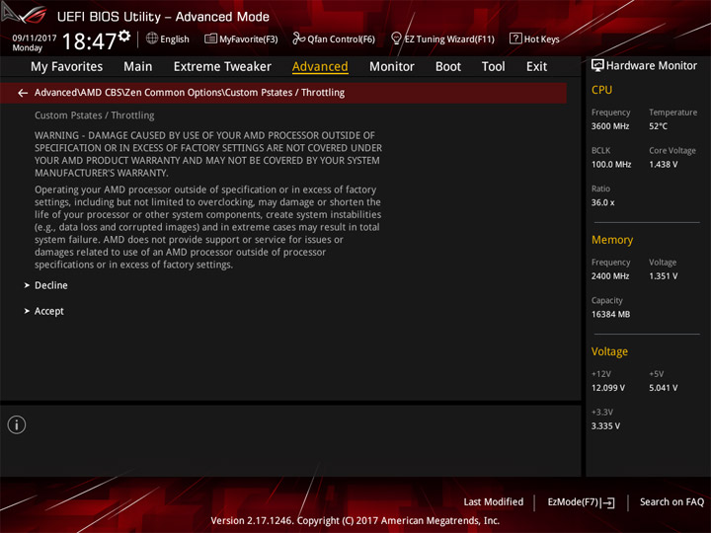Switch to EzMode(F7)
Screen dimensions: 711x533
pos(573,502)
